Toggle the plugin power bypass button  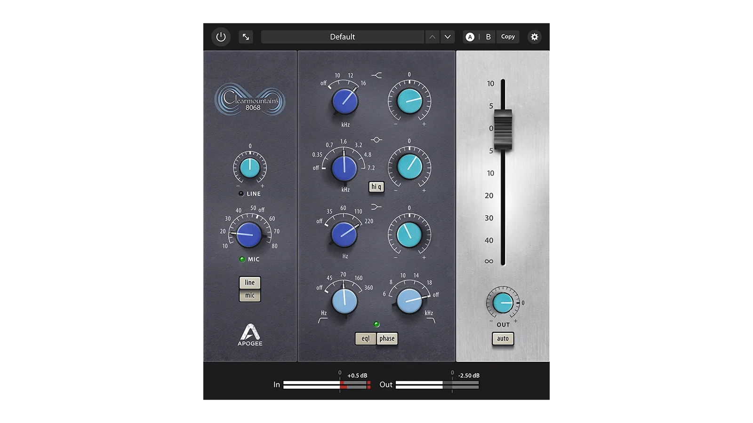click(221, 37)
